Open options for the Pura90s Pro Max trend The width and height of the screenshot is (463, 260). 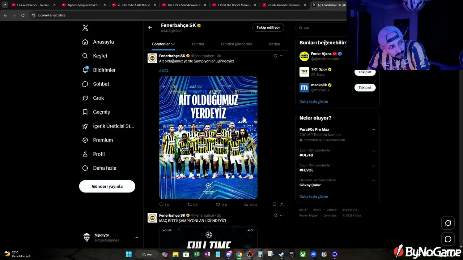373,129
